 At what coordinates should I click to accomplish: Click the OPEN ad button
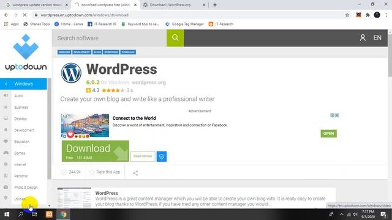tap(328, 133)
